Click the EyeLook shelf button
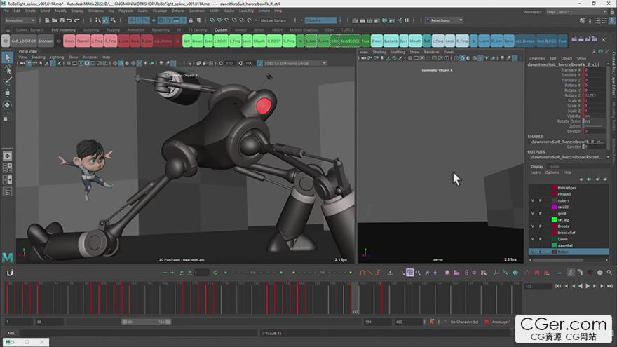 [391, 41]
